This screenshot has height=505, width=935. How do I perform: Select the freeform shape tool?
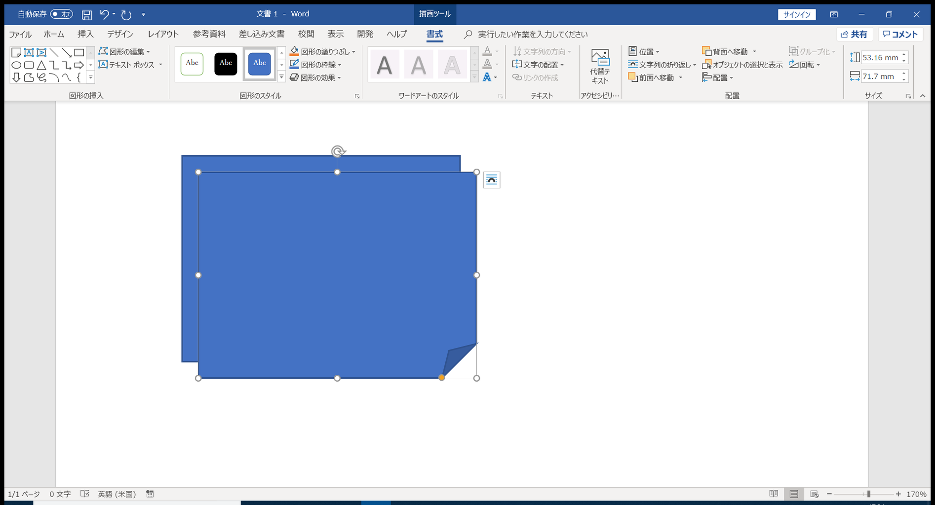point(29,77)
